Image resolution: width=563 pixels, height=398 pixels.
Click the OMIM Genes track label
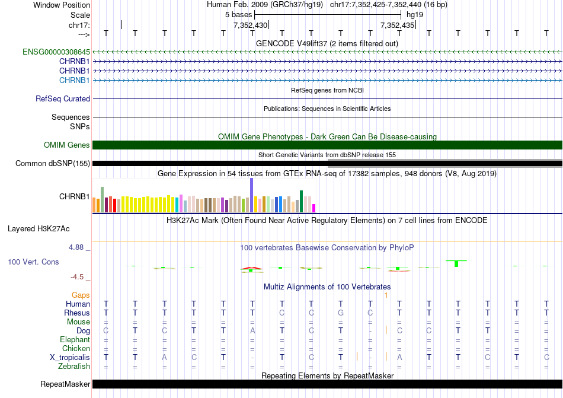tap(67, 145)
